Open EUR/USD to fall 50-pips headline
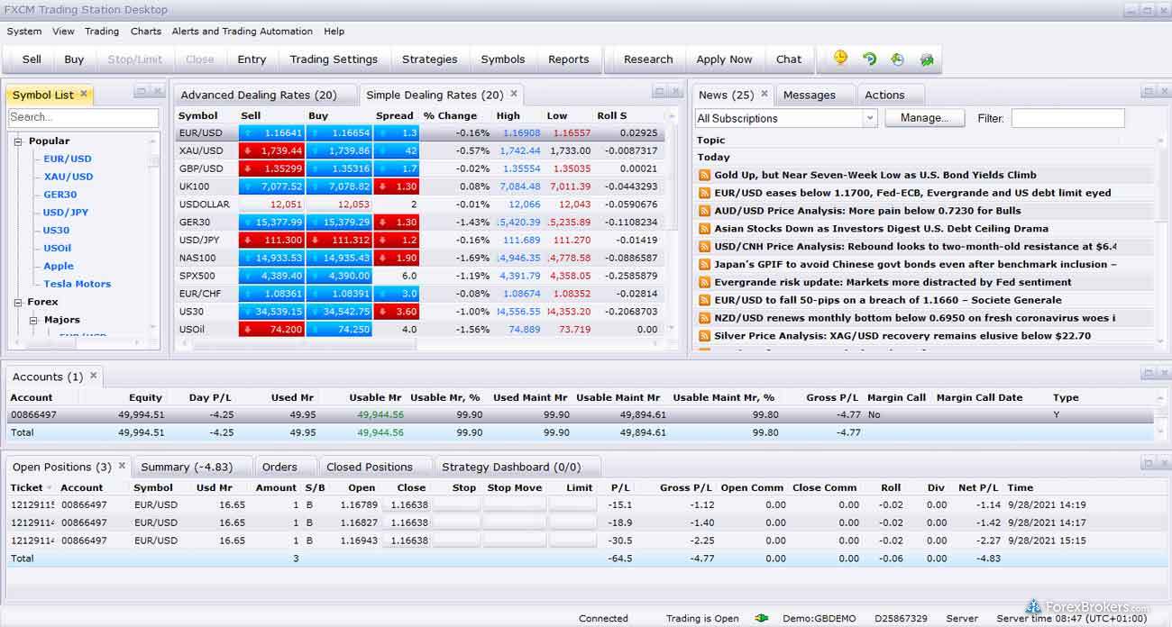The image size is (1172, 627). pyautogui.click(x=888, y=300)
